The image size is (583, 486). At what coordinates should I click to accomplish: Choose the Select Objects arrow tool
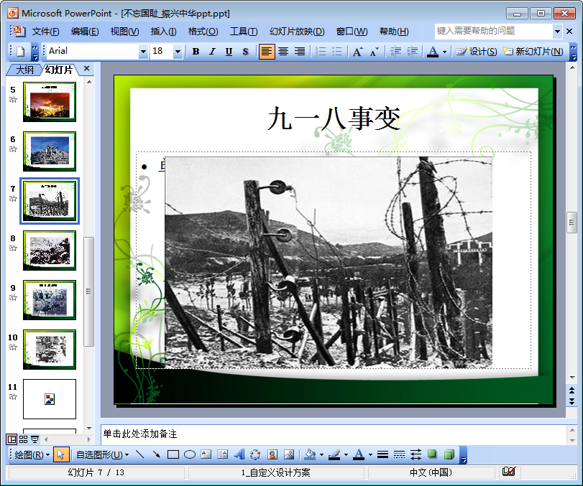61,454
